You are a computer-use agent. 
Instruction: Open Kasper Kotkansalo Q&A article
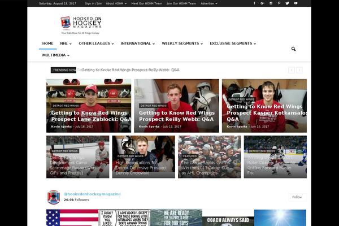click(267, 113)
